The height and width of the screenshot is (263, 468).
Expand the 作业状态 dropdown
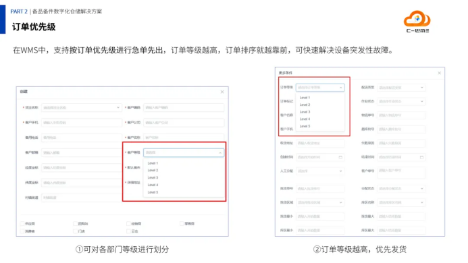pos(401,101)
